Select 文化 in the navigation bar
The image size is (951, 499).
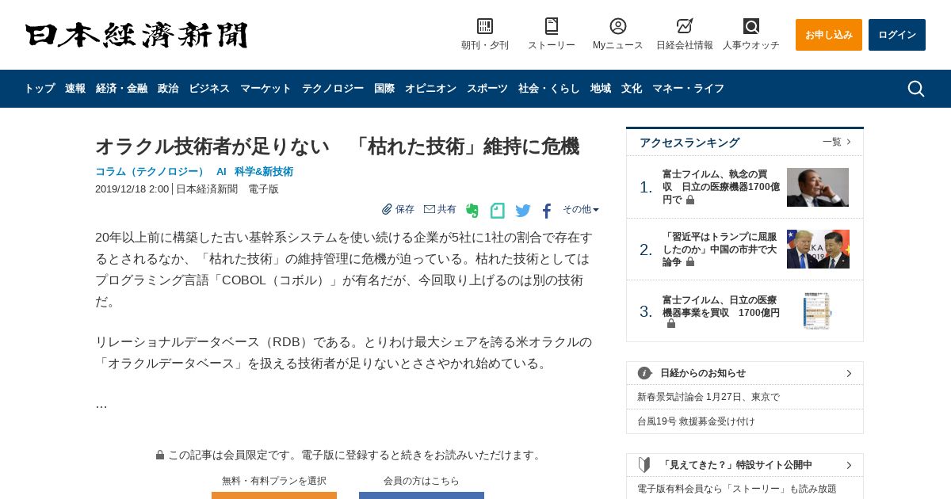(632, 89)
